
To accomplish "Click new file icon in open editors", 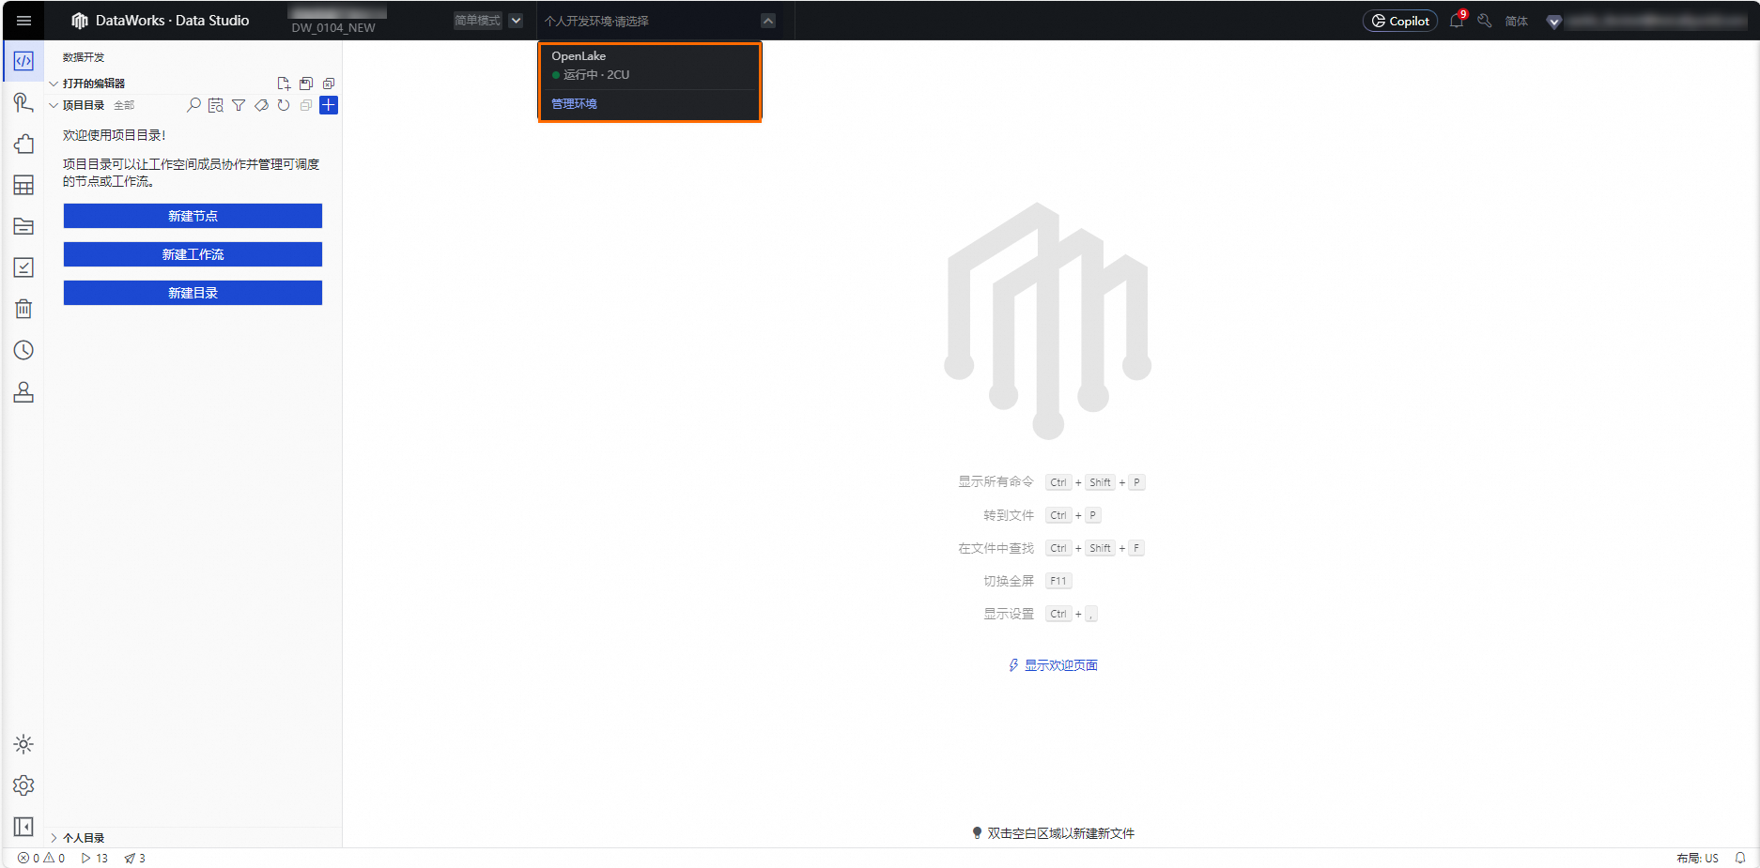I will coord(284,84).
